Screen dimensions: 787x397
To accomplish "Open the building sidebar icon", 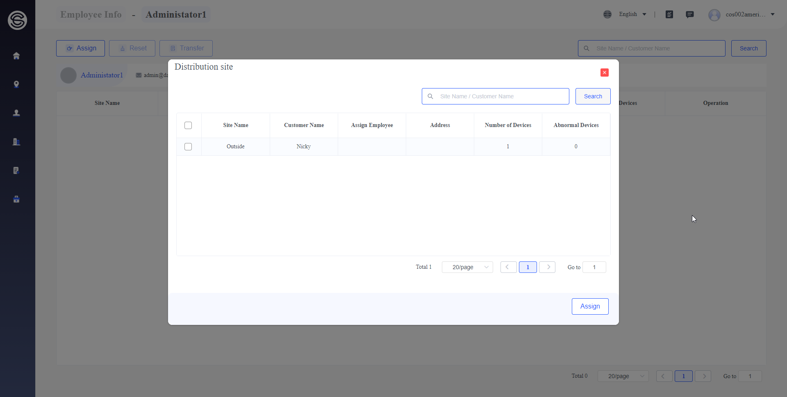I will (x=16, y=142).
